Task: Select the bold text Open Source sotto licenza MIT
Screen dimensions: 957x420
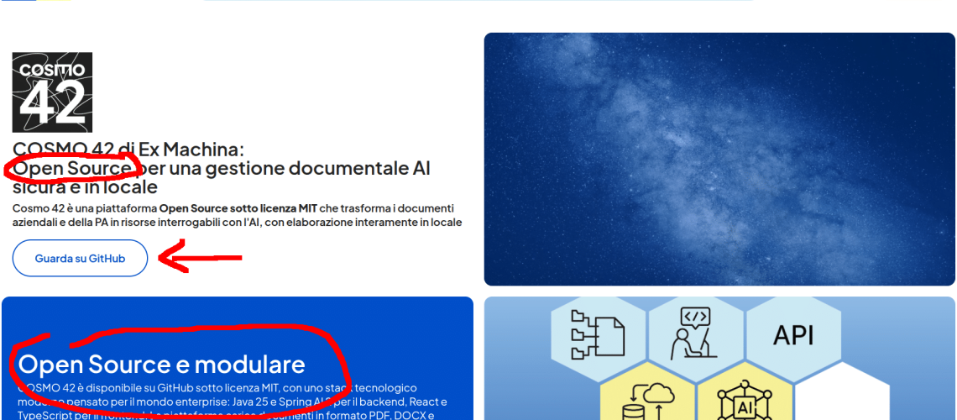Action: click(238, 208)
